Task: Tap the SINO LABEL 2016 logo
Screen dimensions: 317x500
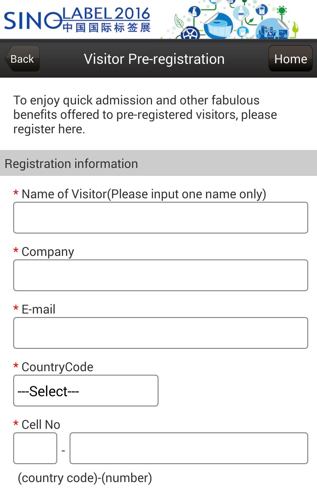Action: (x=77, y=20)
